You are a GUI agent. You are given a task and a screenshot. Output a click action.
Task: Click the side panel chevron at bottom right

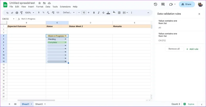click(x=202, y=104)
